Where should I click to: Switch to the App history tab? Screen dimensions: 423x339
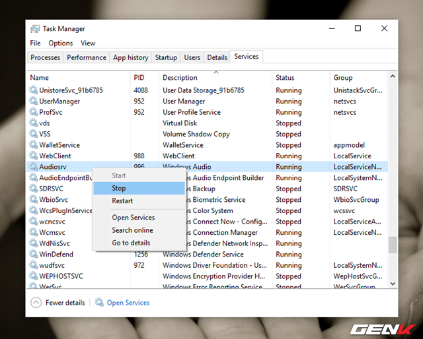point(131,57)
